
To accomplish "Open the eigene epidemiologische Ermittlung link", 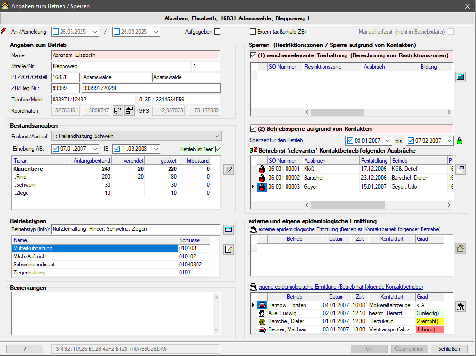I will 340,286.
